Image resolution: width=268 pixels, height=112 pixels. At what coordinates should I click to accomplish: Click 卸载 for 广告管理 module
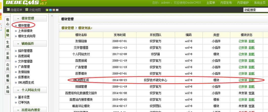(x=252, y=67)
